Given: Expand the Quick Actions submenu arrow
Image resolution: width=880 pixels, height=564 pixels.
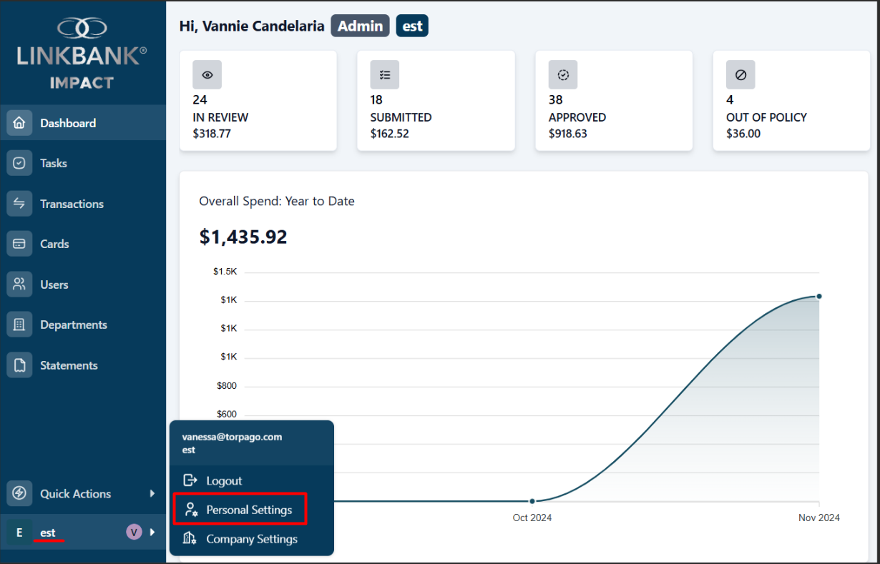Looking at the screenshot, I should pyautogui.click(x=152, y=493).
